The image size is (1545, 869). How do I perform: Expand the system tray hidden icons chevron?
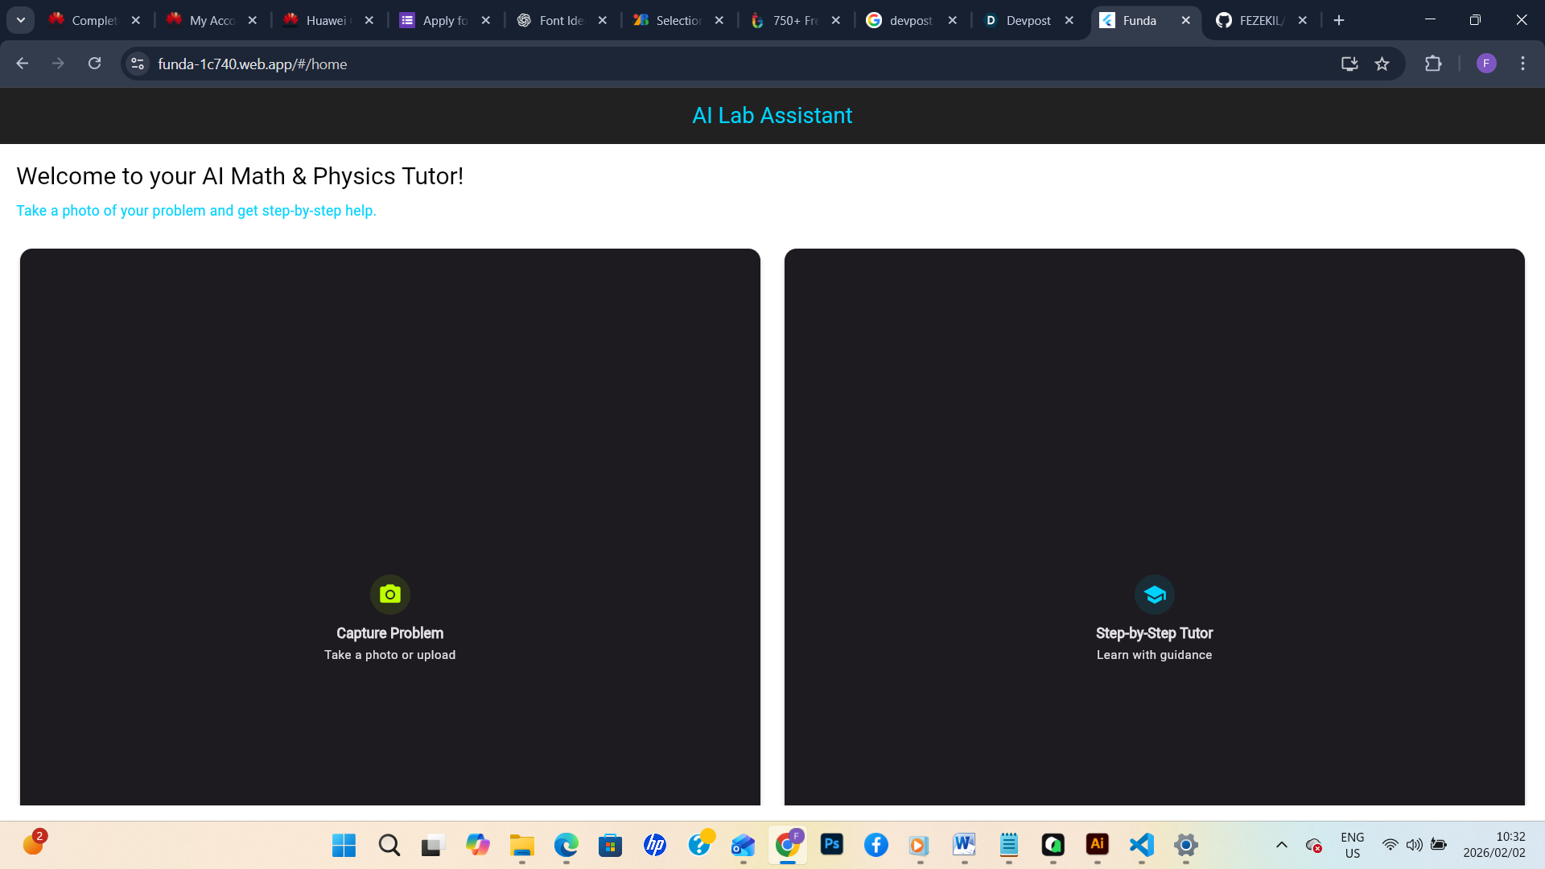[x=1282, y=845]
